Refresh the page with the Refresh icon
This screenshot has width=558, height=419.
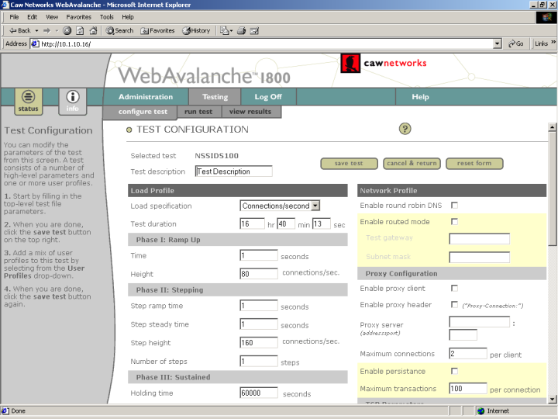pos(80,30)
